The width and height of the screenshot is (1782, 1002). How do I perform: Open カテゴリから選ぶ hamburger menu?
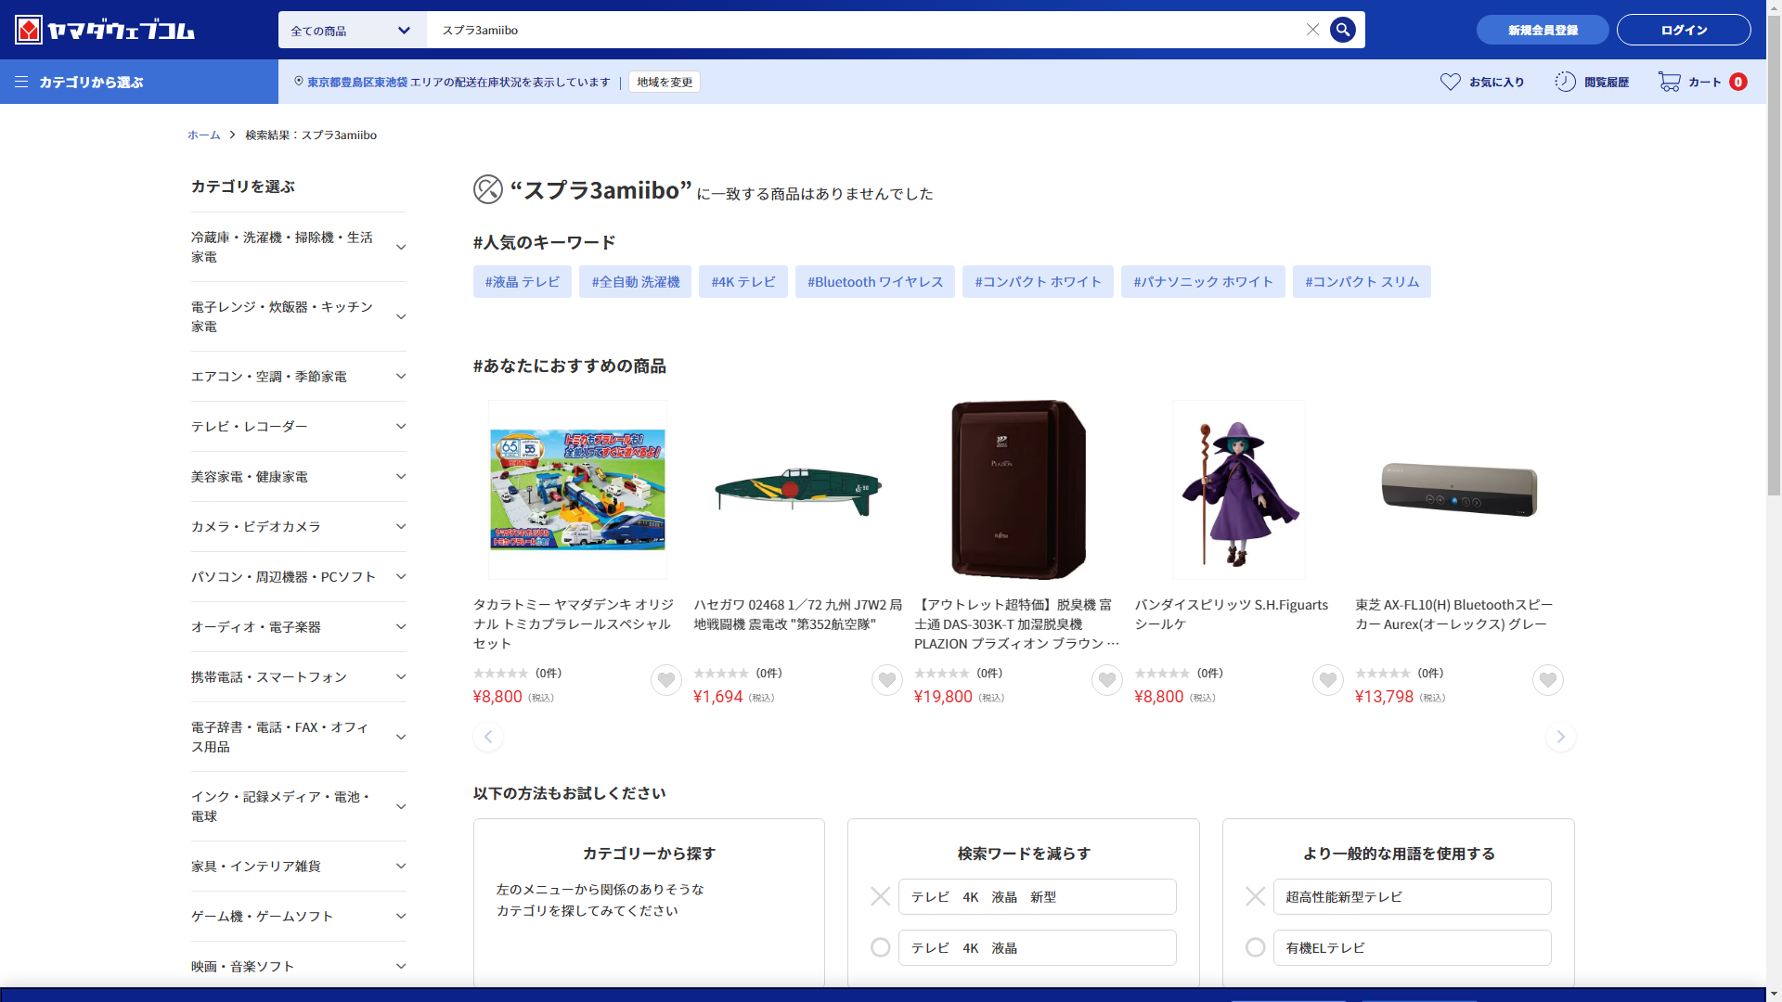point(21,82)
